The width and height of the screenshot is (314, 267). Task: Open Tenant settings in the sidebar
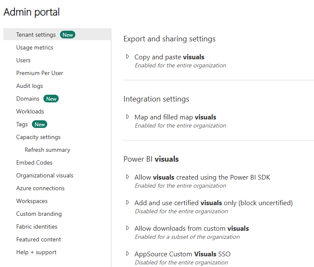point(36,35)
